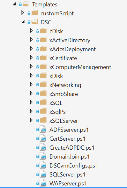Click the xAdcsDeployment folder icon
127x188 pixels.
click(43, 49)
